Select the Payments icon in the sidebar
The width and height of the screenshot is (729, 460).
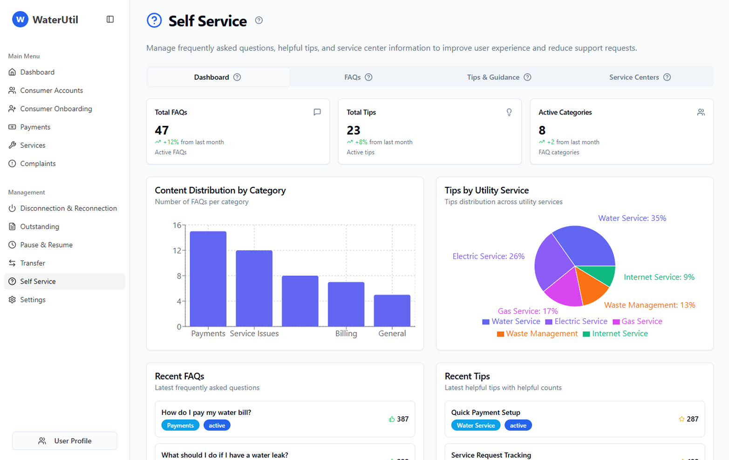(x=13, y=127)
